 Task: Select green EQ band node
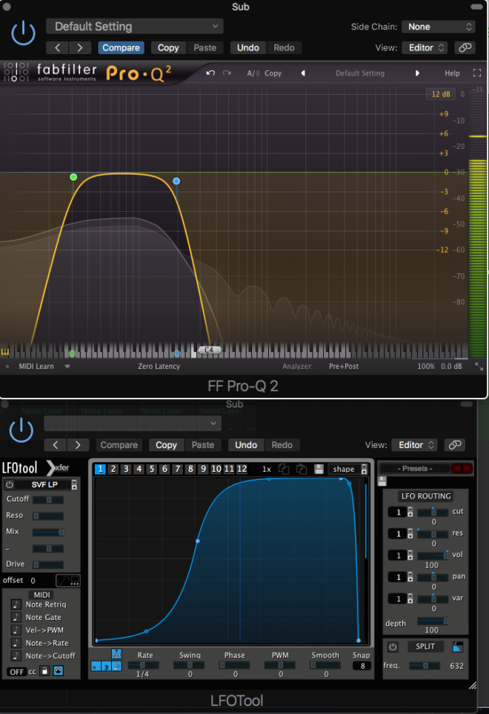tap(73, 177)
